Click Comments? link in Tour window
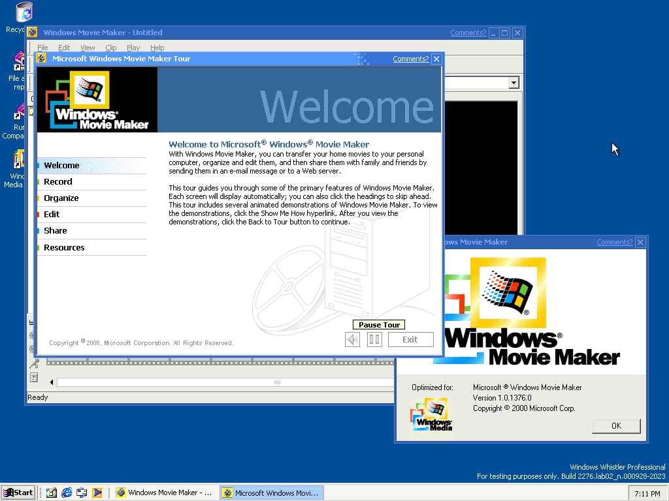 tap(410, 59)
